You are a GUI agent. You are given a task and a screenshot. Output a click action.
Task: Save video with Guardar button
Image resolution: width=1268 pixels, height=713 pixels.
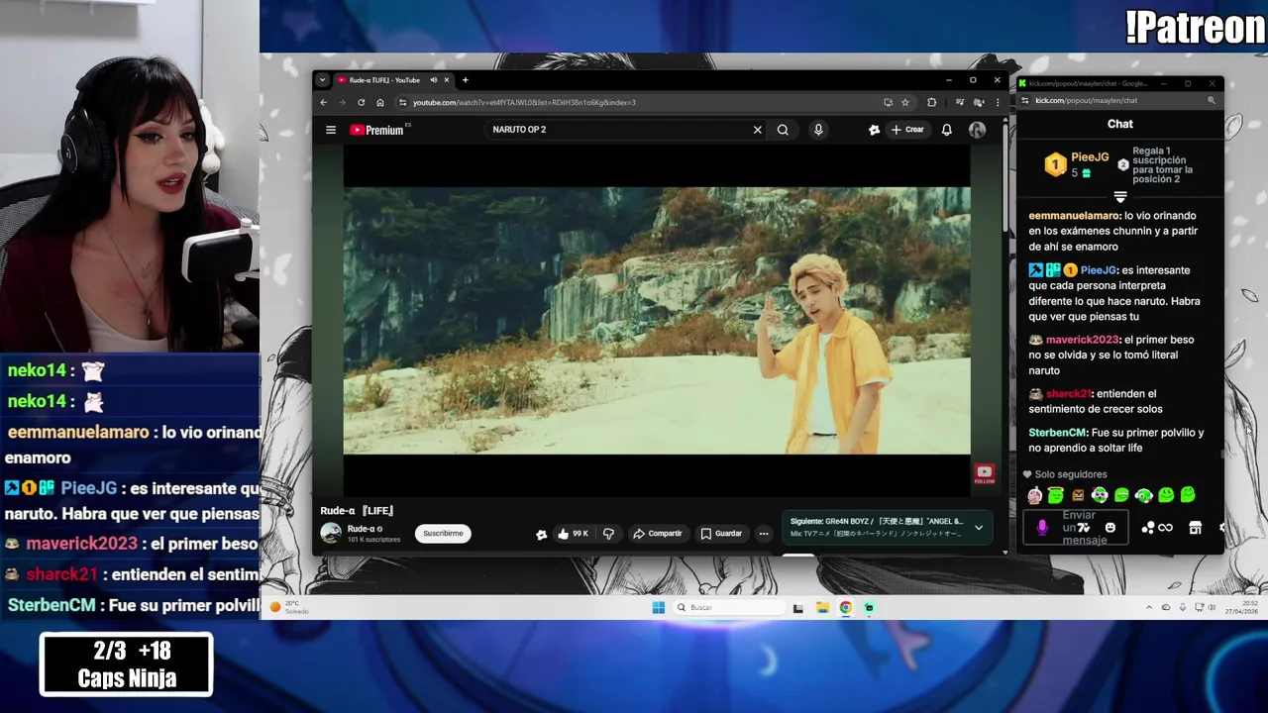coord(721,534)
